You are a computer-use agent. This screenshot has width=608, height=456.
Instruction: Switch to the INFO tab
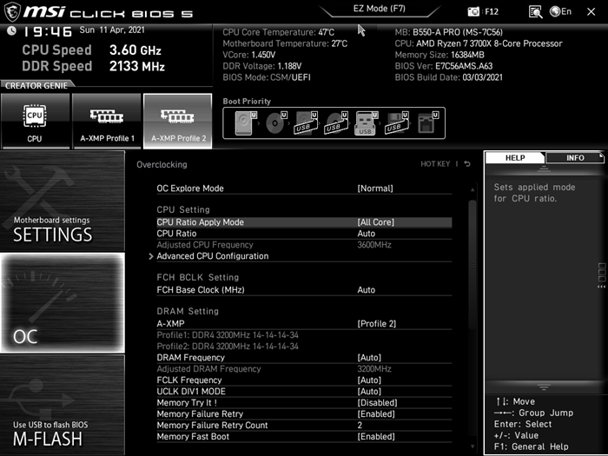(575, 158)
